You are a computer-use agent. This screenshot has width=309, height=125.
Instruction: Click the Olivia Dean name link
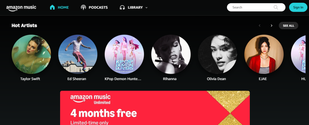tap(216, 79)
